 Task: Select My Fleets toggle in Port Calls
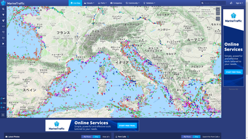(x=187, y=137)
